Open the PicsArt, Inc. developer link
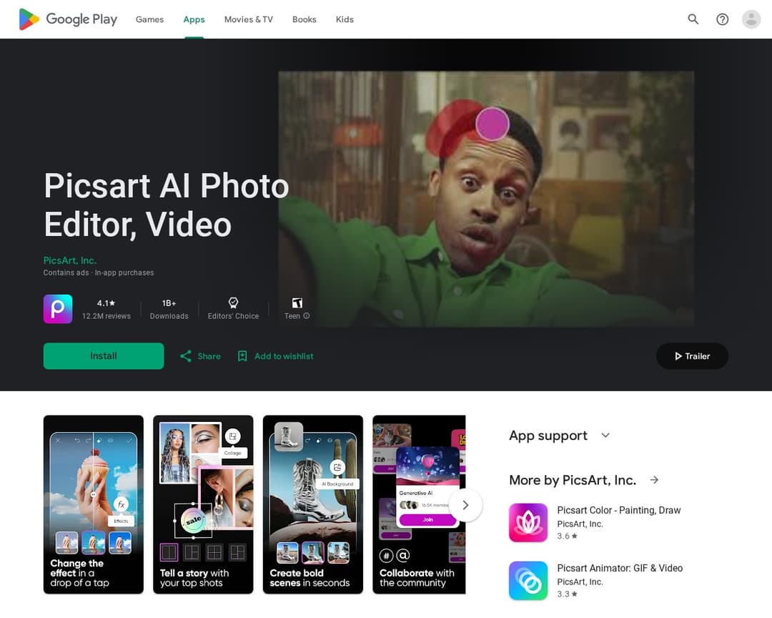The image size is (772, 618). (70, 260)
